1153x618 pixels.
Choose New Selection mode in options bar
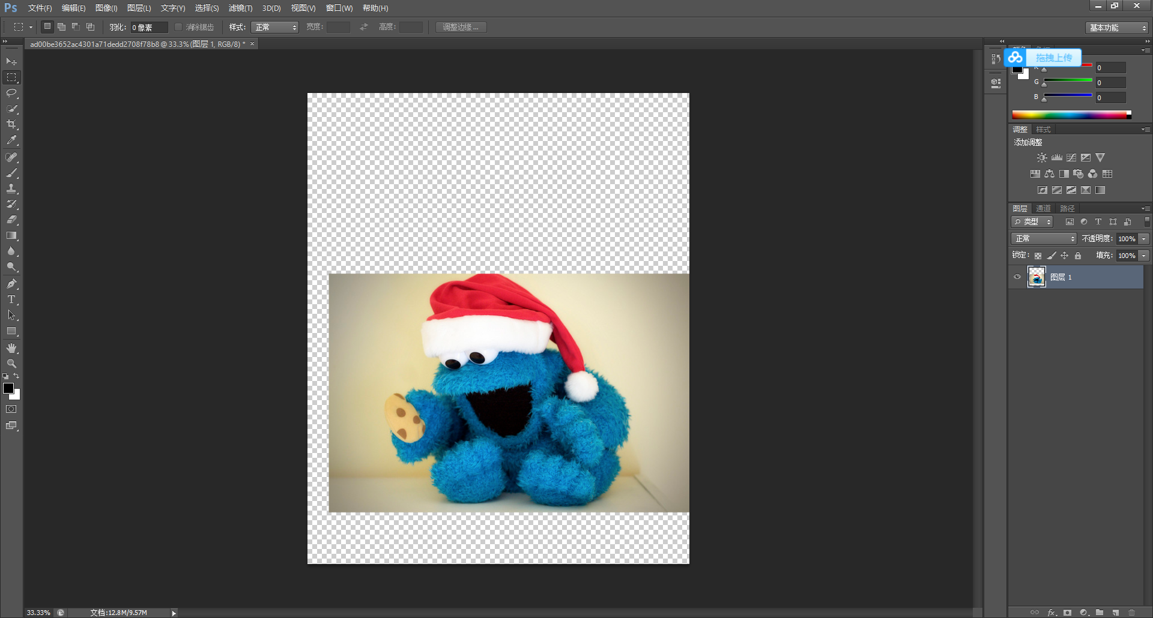point(47,27)
